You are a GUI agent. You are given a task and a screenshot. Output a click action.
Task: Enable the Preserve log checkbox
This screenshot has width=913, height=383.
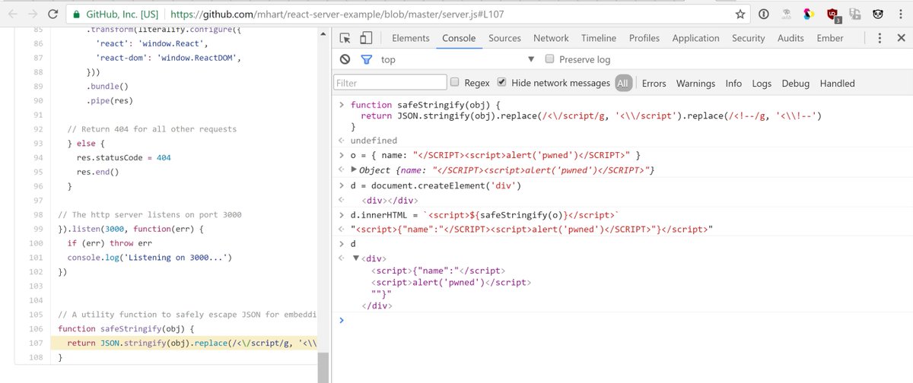coord(550,59)
